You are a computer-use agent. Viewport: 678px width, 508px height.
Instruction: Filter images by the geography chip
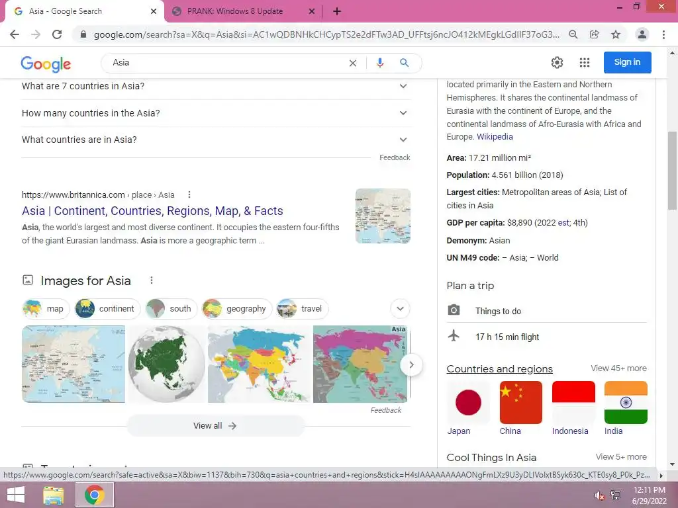[x=237, y=309]
